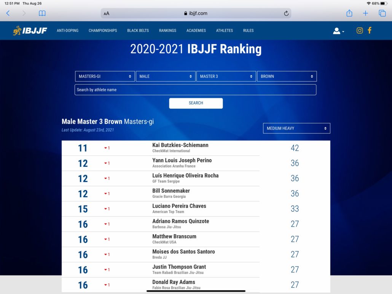Reload the page with the refresh icon
Viewport: 392px width, 294px height.
(x=286, y=13)
